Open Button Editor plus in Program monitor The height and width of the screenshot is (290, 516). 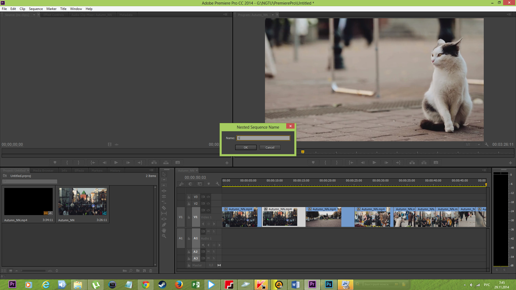(510, 163)
